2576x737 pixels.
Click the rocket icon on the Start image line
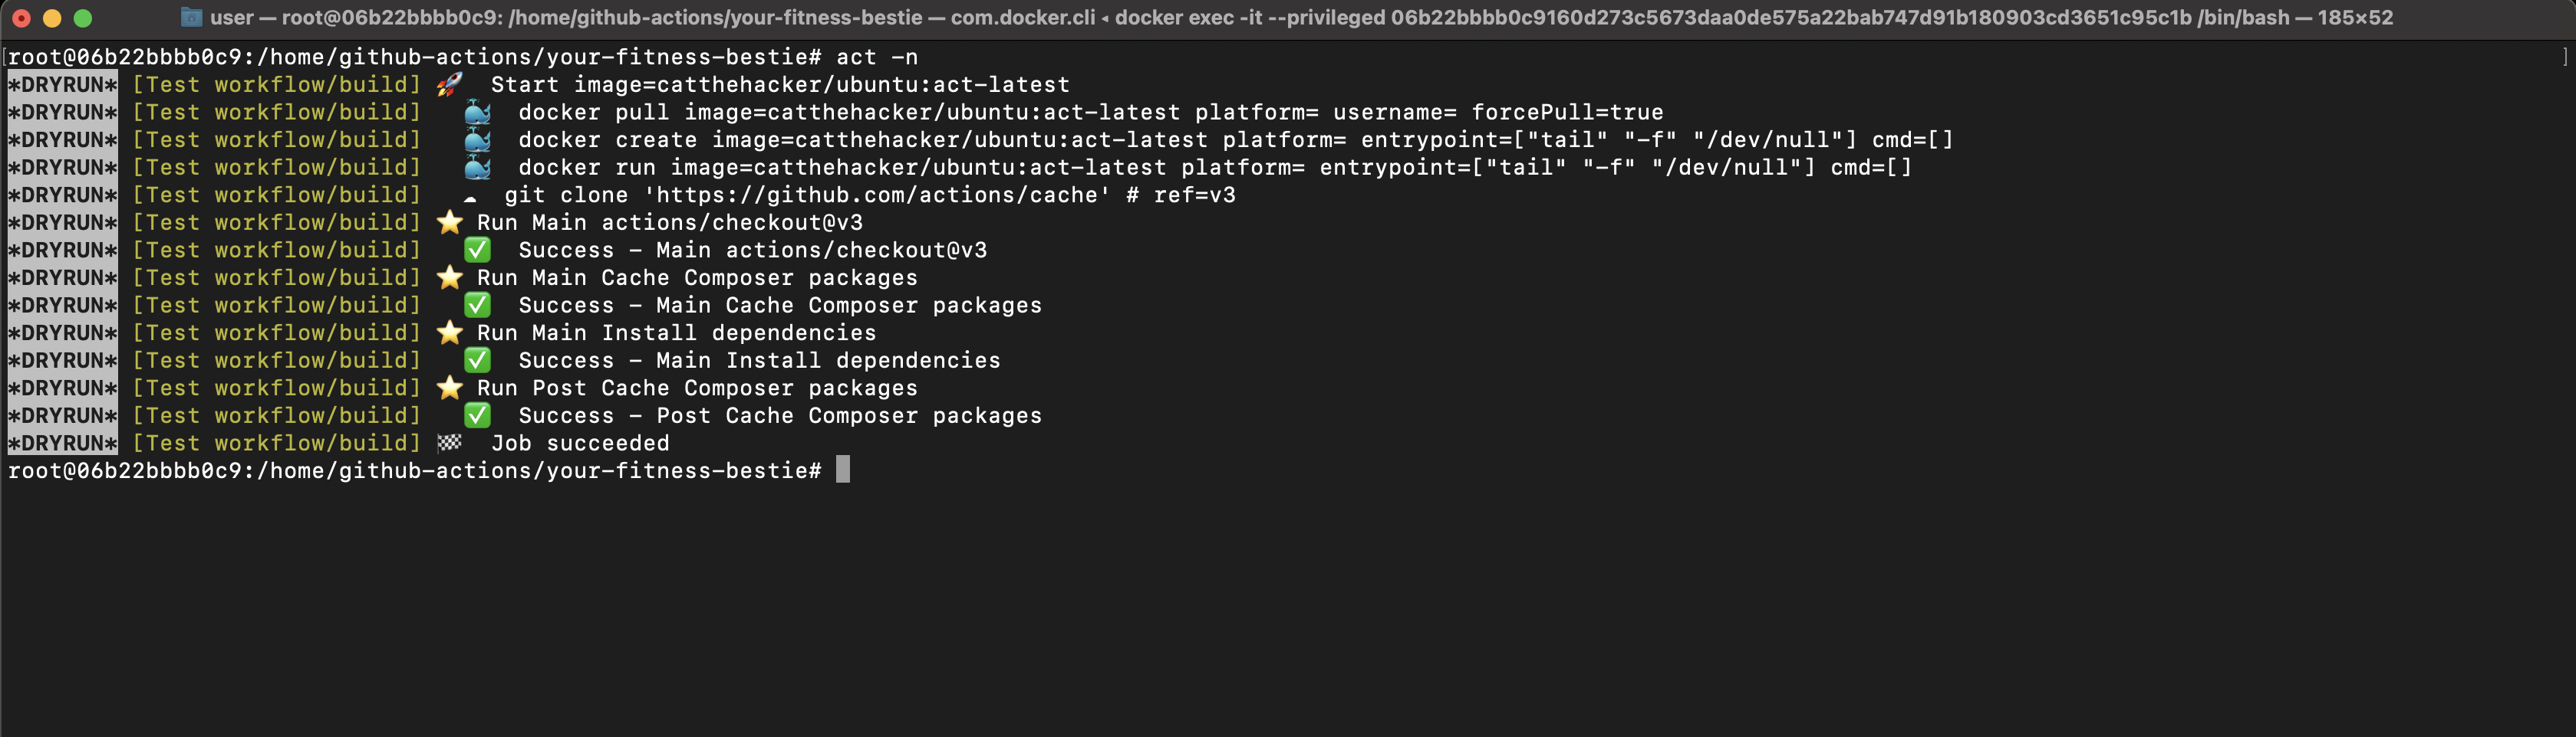(449, 84)
